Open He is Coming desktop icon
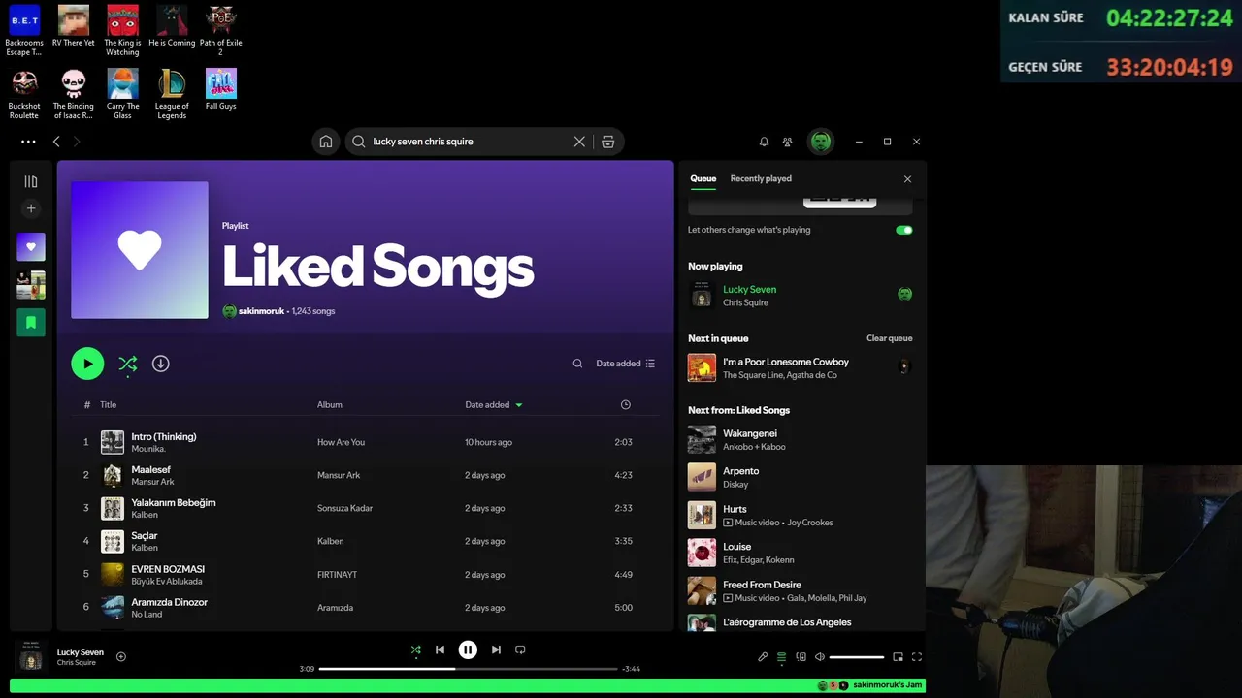This screenshot has width=1242, height=698. pos(172,26)
